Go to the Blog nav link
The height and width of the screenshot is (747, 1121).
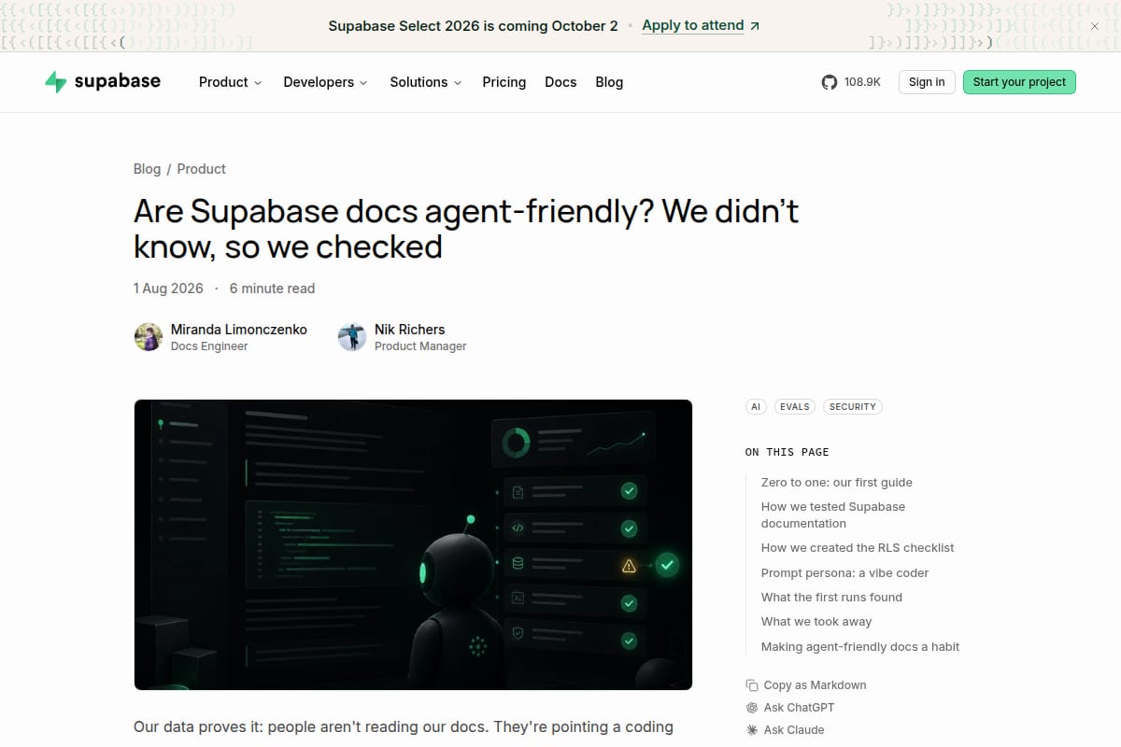coord(609,82)
